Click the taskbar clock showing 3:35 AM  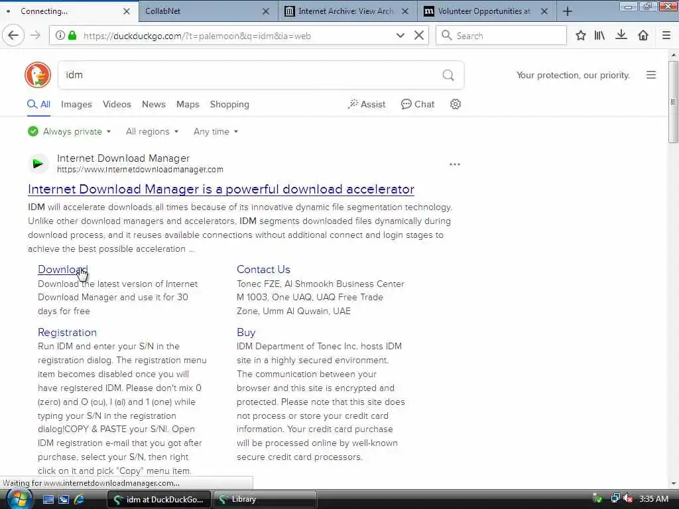click(653, 498)
